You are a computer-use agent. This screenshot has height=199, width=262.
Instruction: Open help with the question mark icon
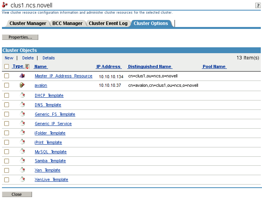tap(258, 5)
